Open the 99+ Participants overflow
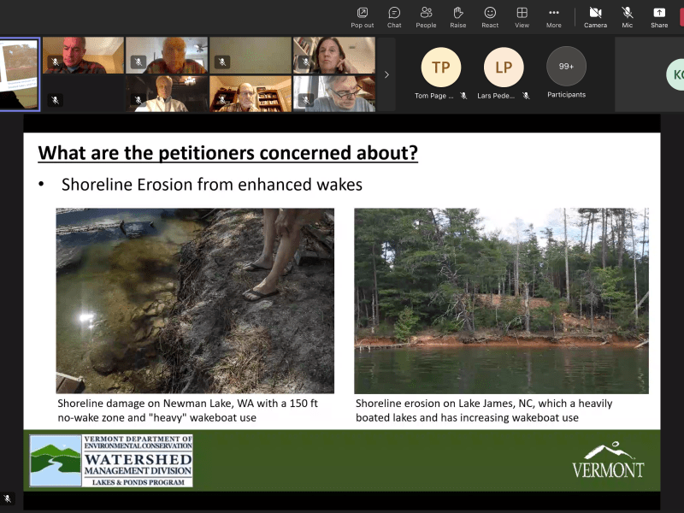Screen dimensions: 684x513 click(566, 67)
